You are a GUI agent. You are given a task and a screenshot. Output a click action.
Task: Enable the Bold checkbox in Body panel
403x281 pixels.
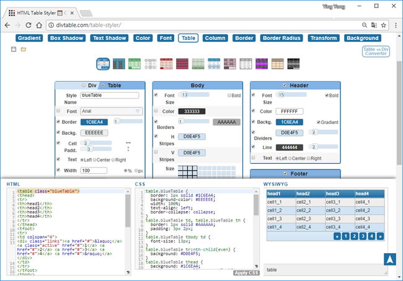[x=229, y=96]
